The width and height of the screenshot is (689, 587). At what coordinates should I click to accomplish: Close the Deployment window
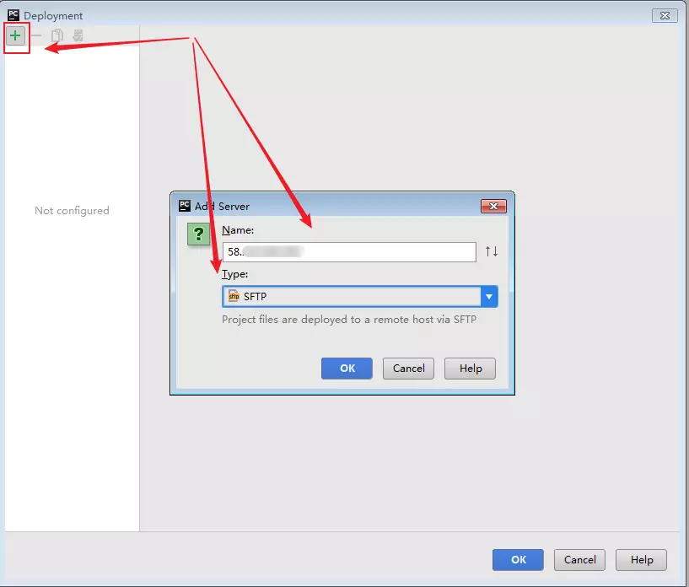click(665, 15)
